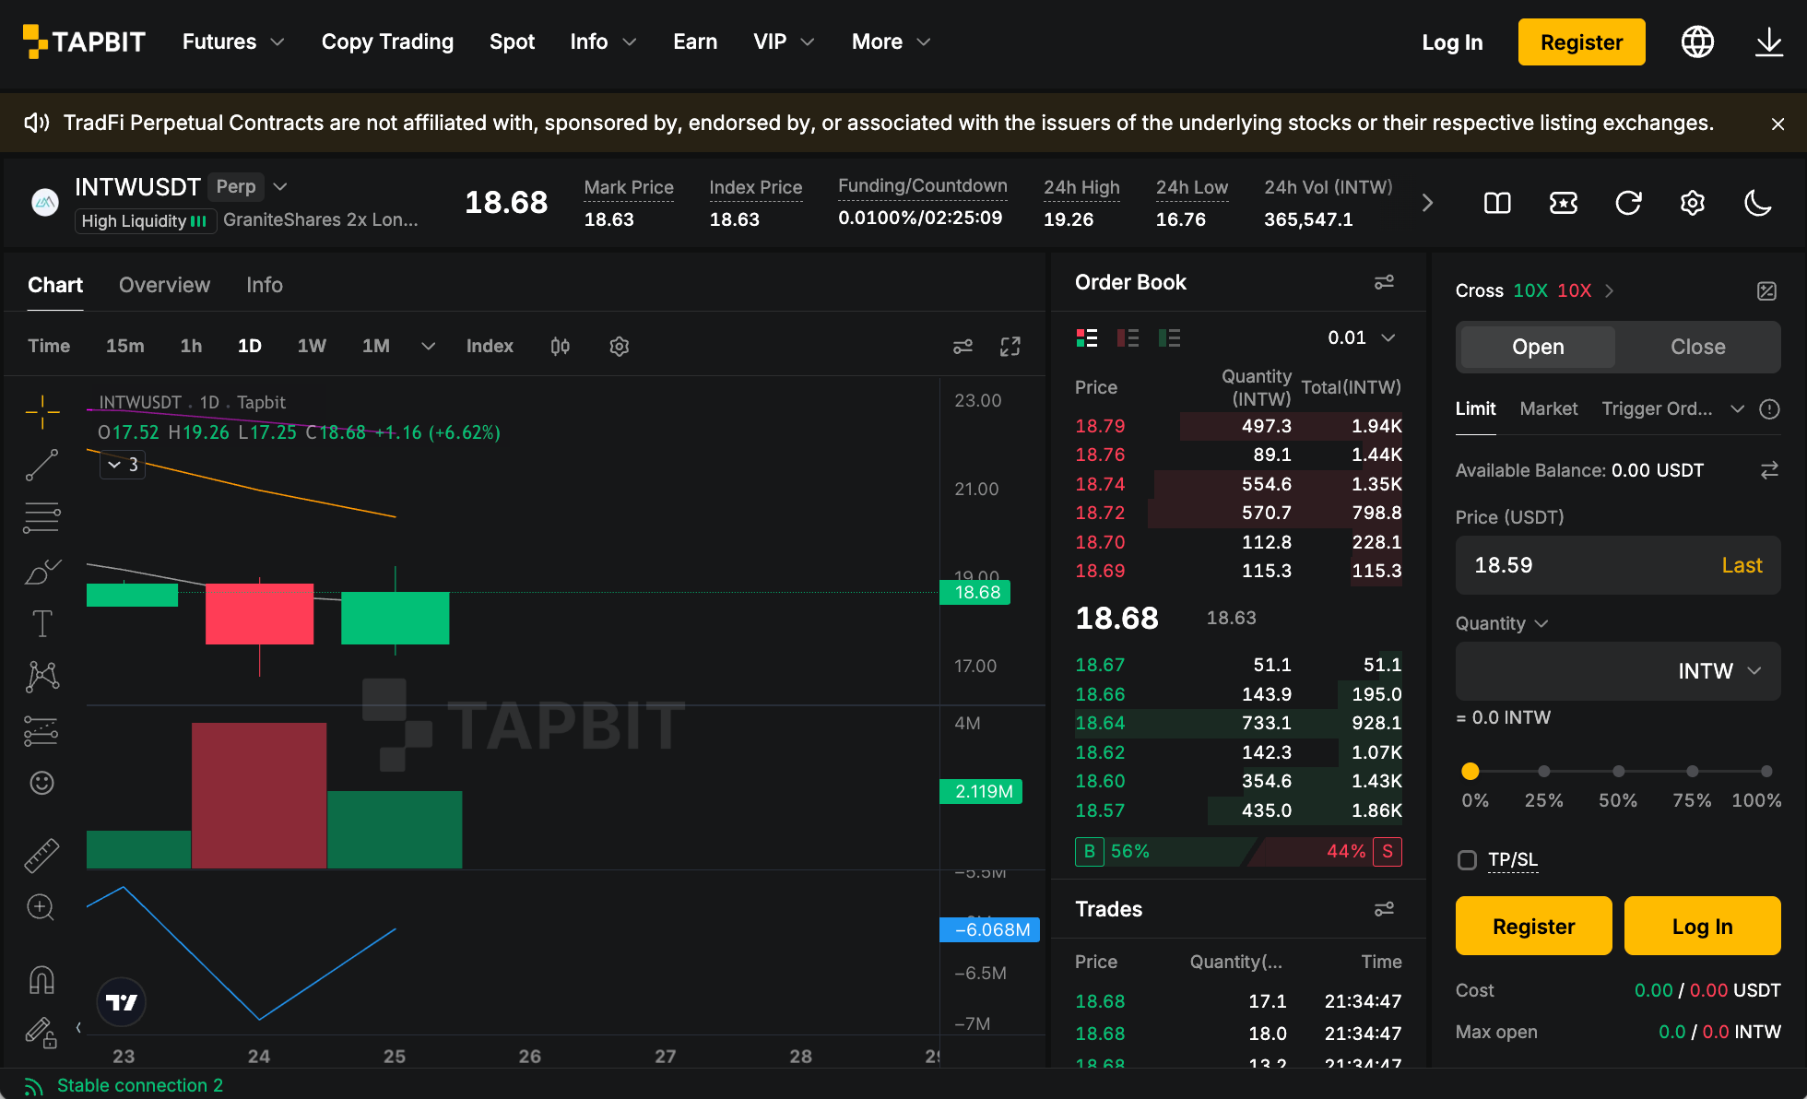The image size is (1807, 1099).
Task: Expand the order book 0.01 precision dropdown
Action: tap(1361, 337)
